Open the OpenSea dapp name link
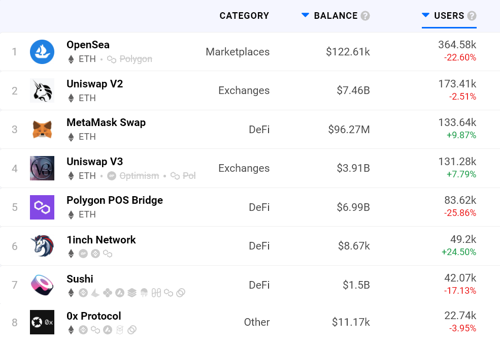 click(x=88, y=45)
